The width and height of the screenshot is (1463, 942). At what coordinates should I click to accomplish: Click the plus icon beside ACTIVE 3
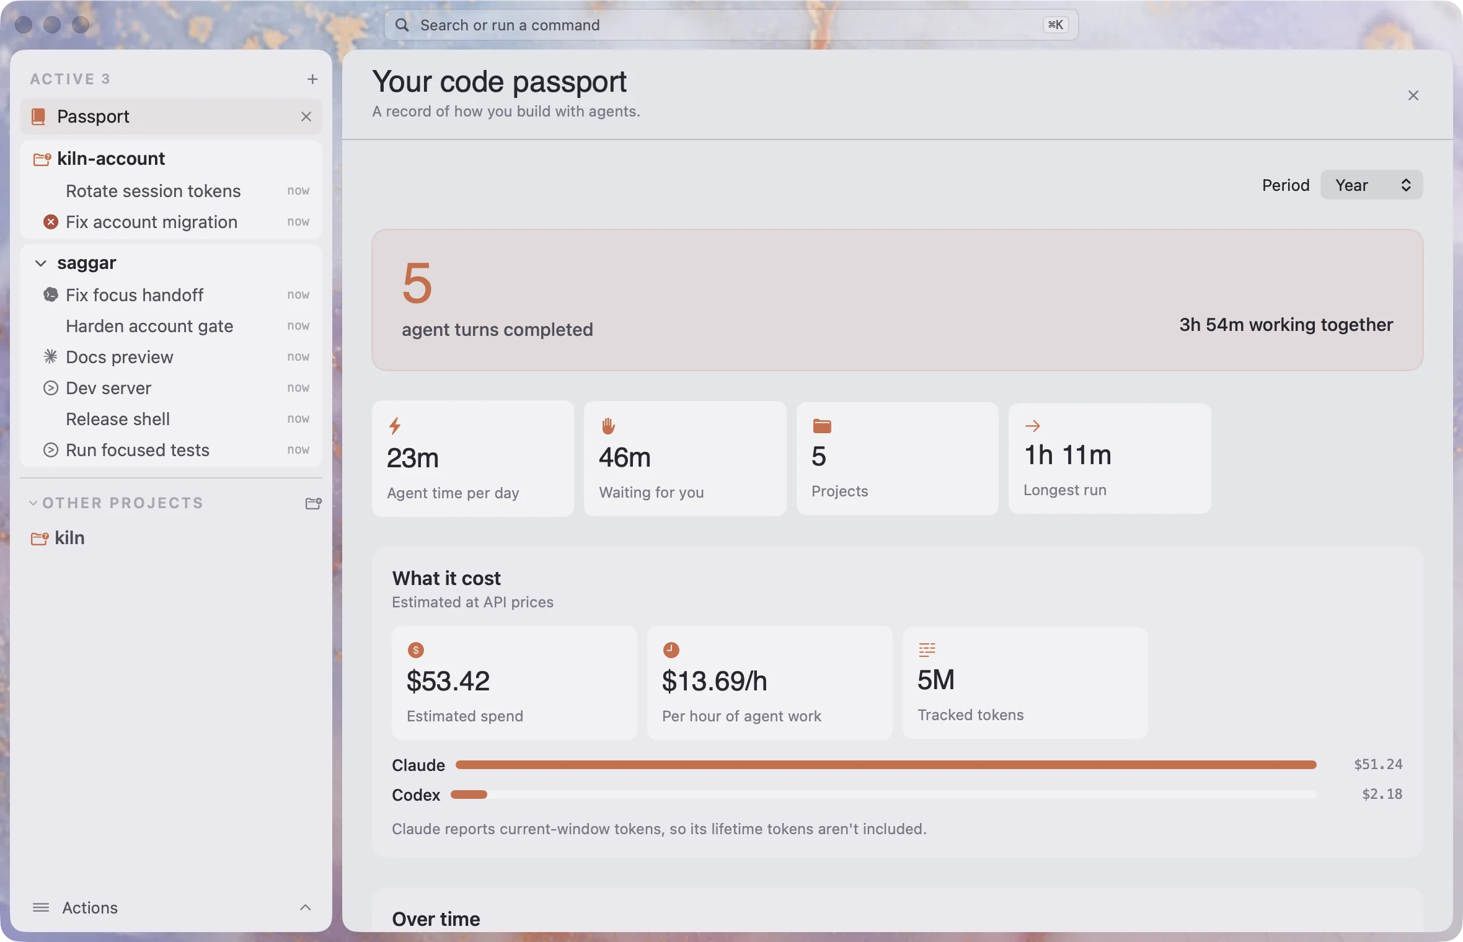click(312, 79)
